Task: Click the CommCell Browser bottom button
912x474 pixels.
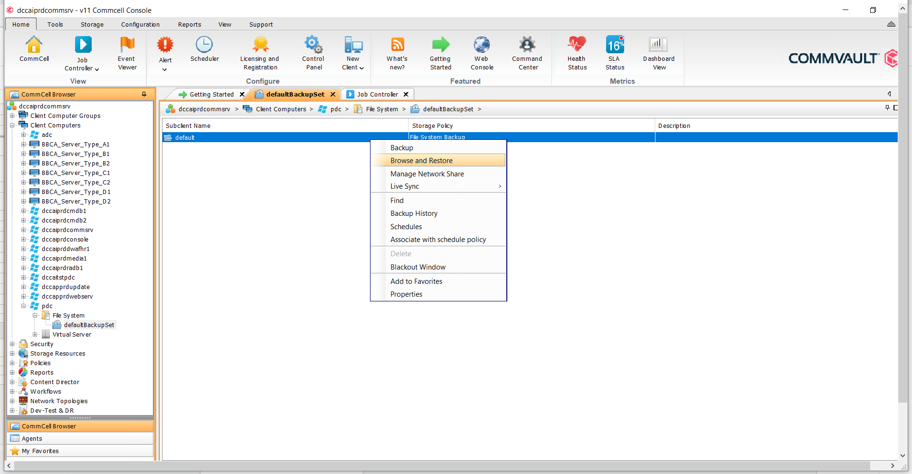Action: tap(80, 426)
